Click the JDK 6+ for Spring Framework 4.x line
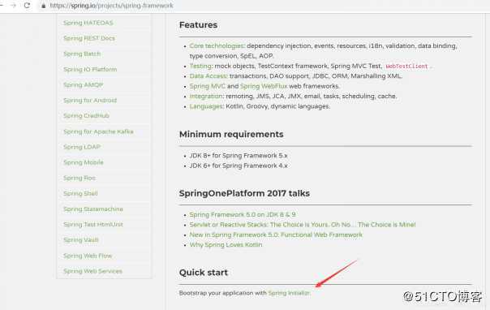This screenshot has width=490, height=310. [239, 166]
